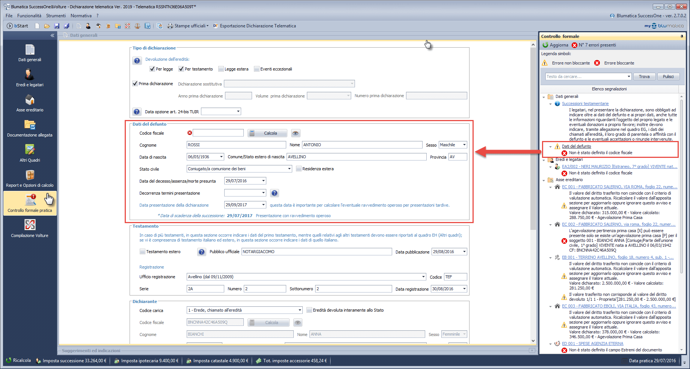
Task: Click the balance scales toolbar icon
Action: (137, 26)
